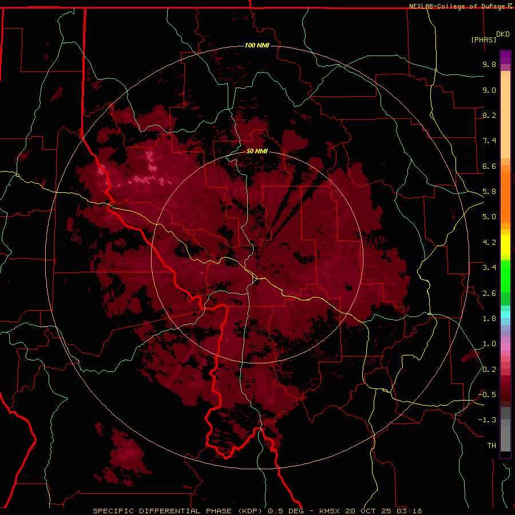The width and height of the screenshot is (515, 515).
Task: Click the TH threshold label
Action: 492,446
